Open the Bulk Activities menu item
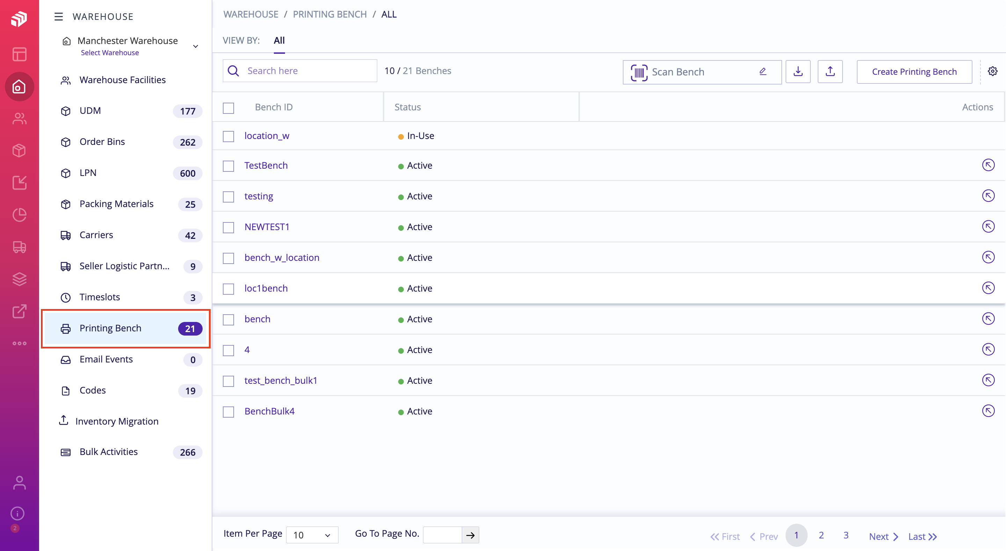 [x=125, y=452]
